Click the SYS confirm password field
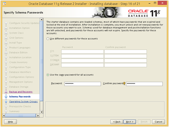Screen dimensions: 169x127 (125, 52)
